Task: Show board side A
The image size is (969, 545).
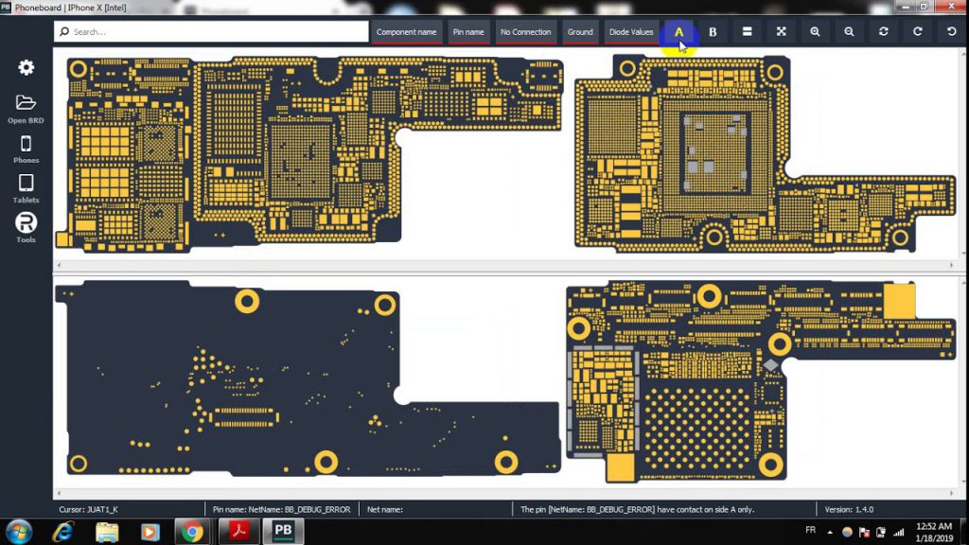Action: point(678,32)
